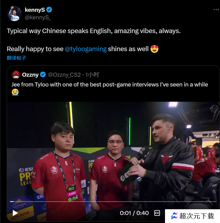
Task: Click the kennyS display name
Action: pyautogui.click(x=35, y=10)
